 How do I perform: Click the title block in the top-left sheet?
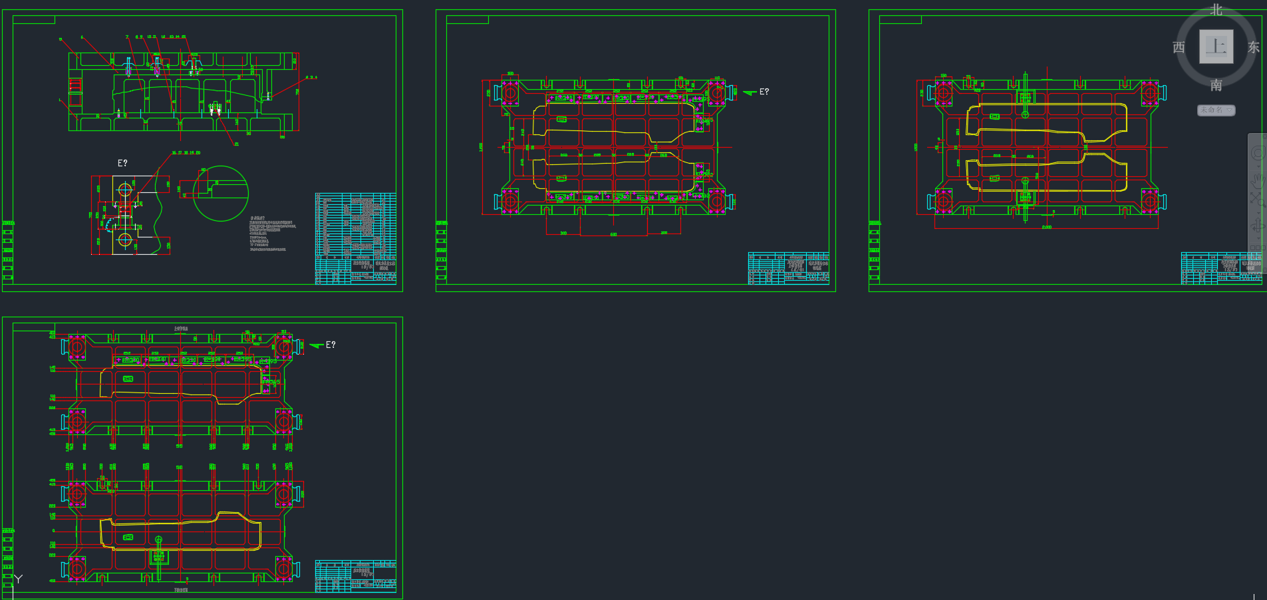[355, 238]
